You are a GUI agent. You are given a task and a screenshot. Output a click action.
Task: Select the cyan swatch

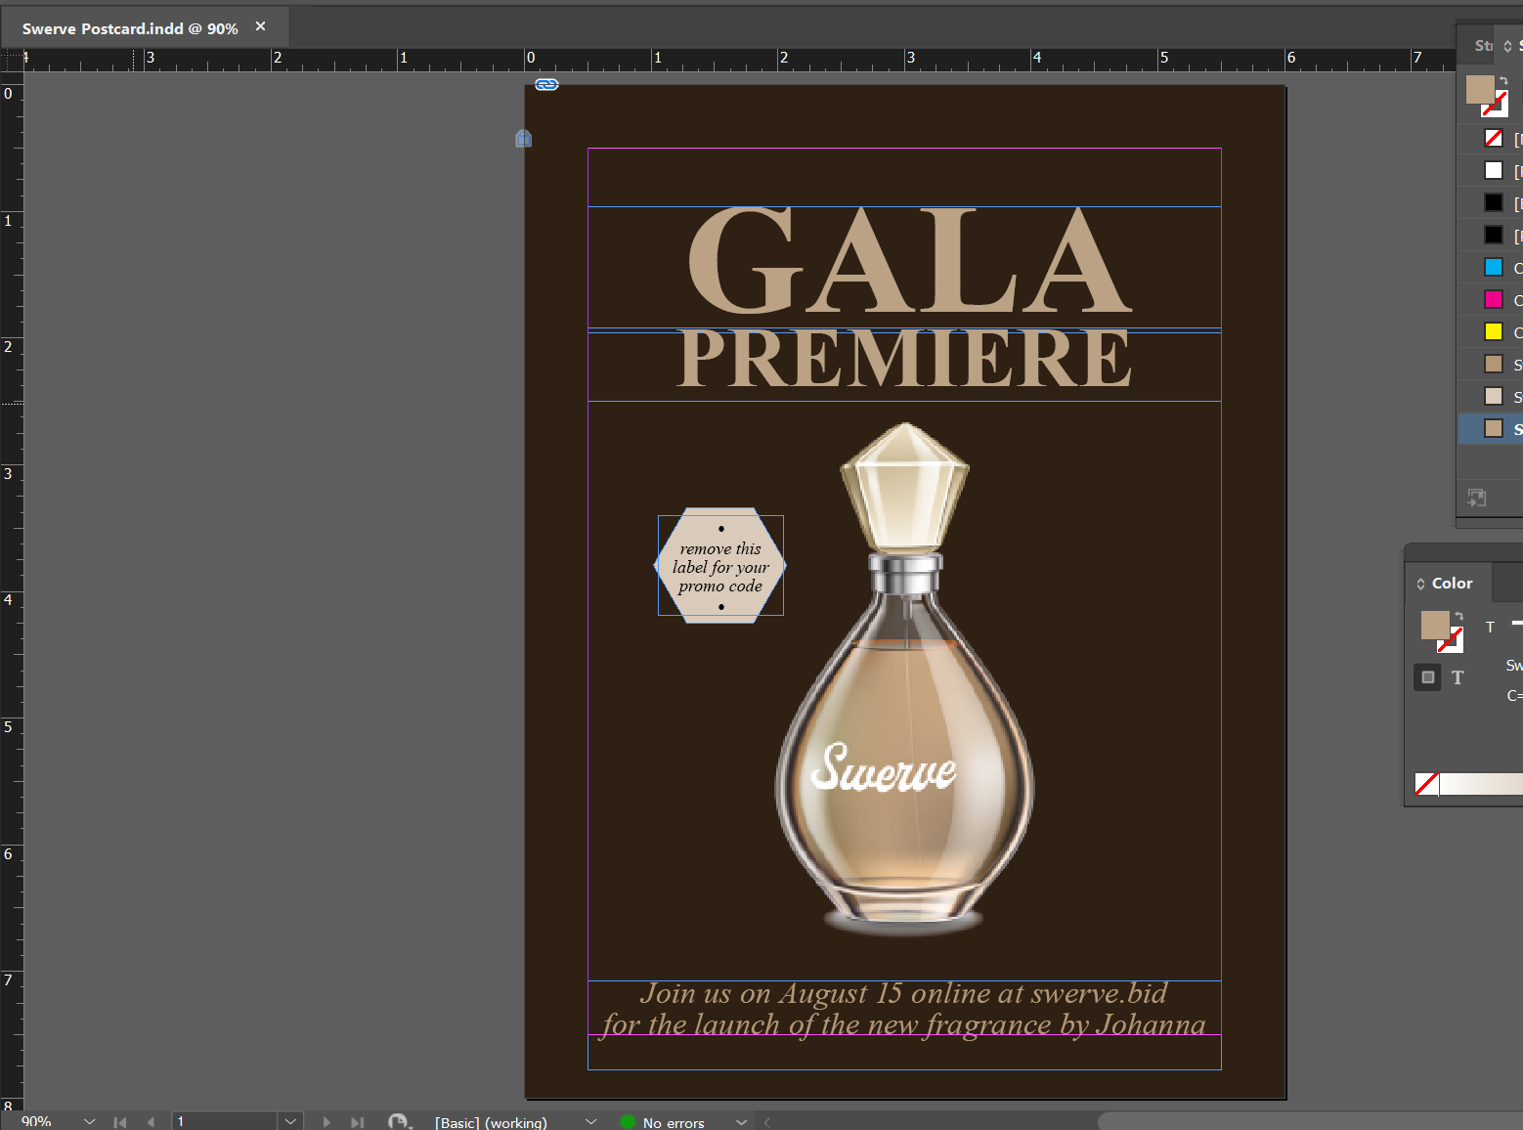(1493, 267)
